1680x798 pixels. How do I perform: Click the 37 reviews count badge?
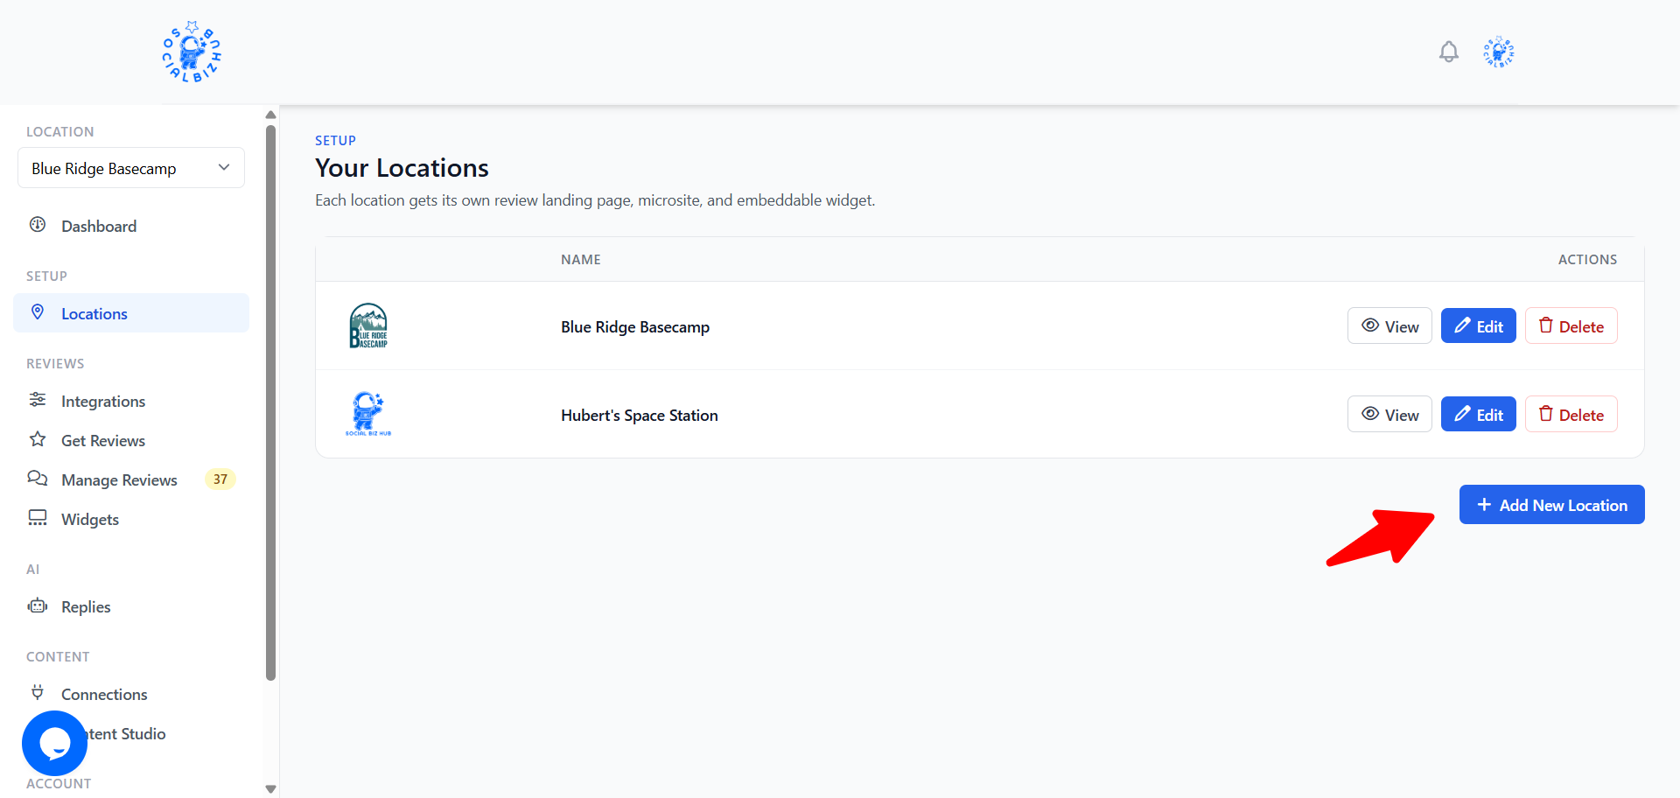point(220,479)
